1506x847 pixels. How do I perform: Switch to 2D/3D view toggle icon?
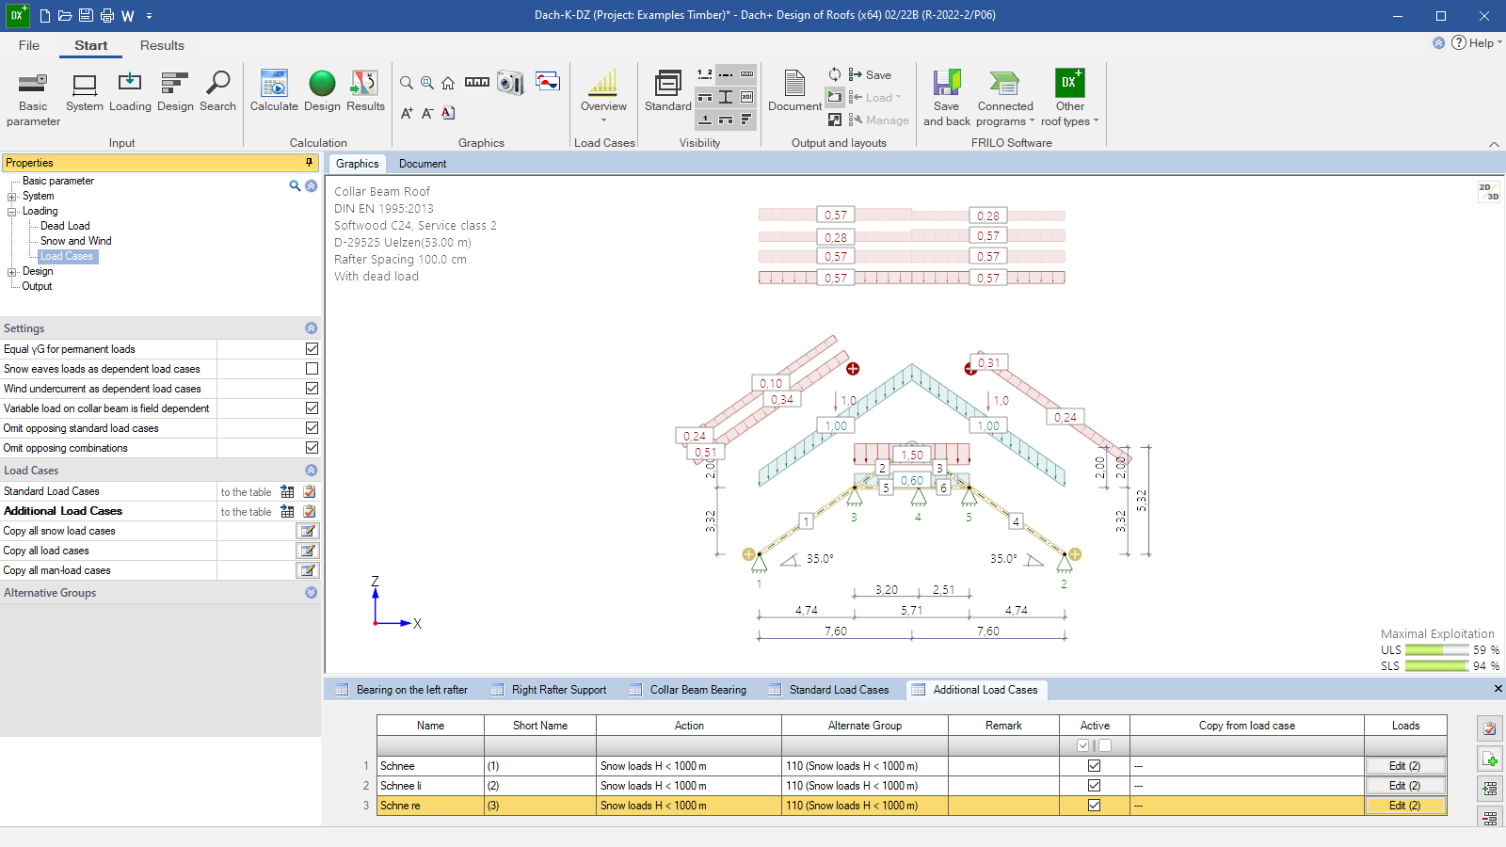click(x=1488, y=192)
